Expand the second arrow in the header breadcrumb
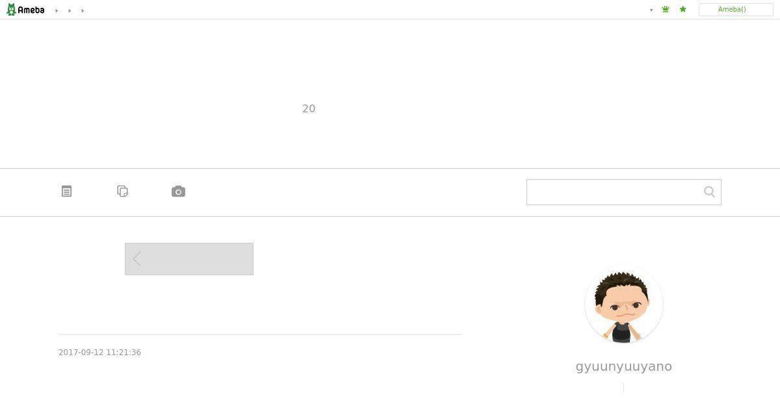780x409 pixels. [x=70, y=10]
